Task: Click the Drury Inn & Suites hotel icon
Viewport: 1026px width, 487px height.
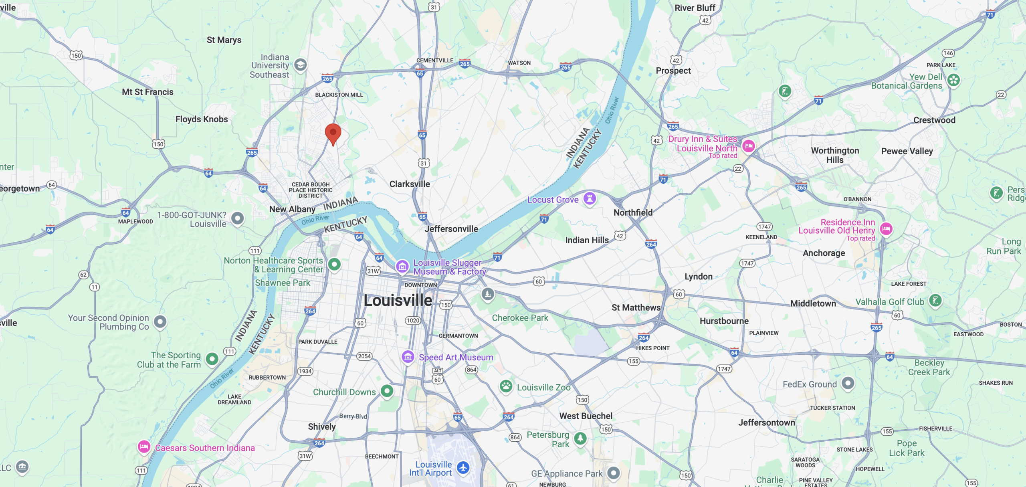Action: pos(748,146)
